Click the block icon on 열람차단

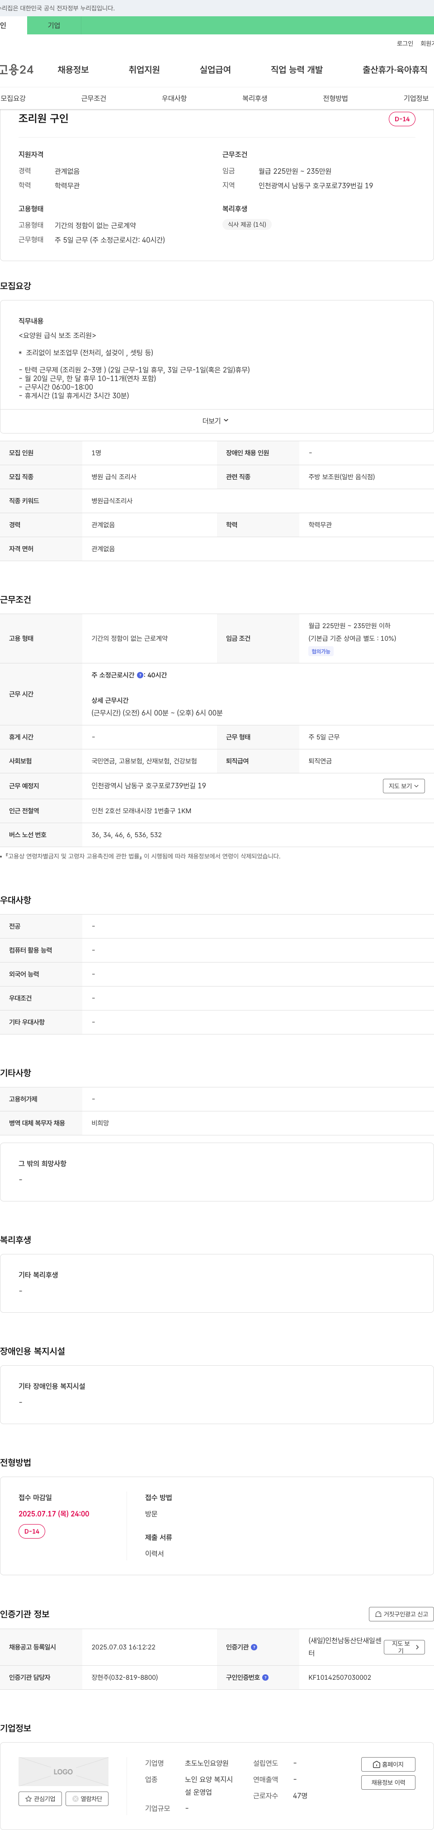pos(75,1799)
